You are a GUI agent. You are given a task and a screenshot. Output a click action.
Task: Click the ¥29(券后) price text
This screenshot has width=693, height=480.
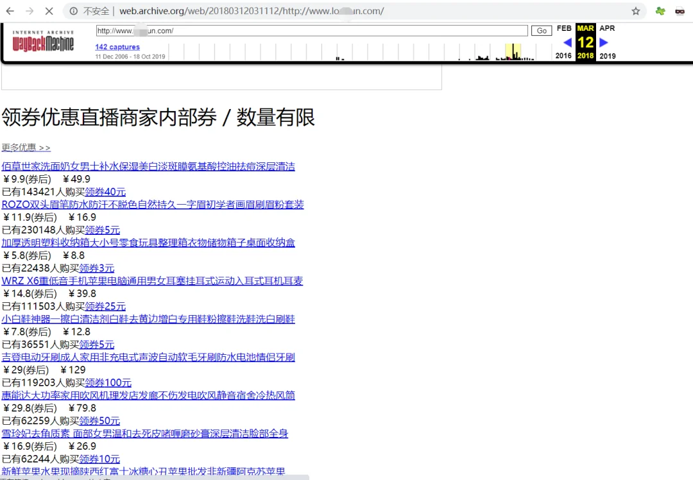click(26, 370)
